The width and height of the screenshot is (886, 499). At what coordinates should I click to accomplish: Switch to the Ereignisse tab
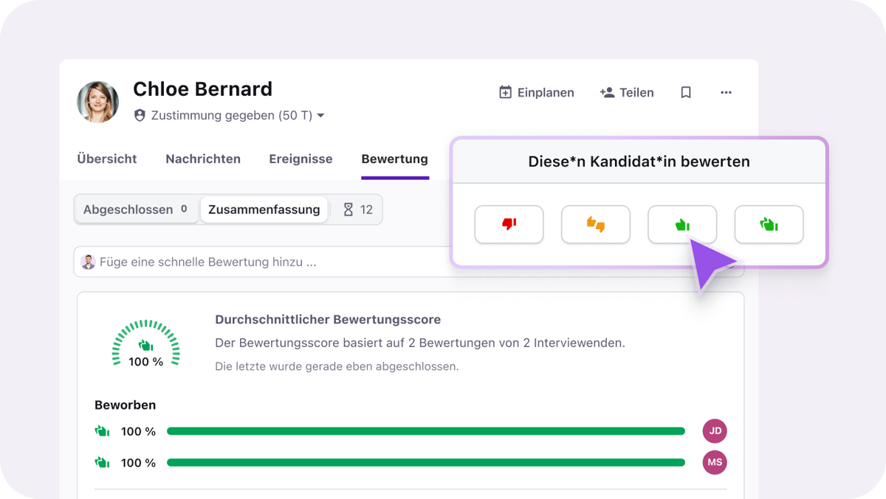(x=301, y=159)
